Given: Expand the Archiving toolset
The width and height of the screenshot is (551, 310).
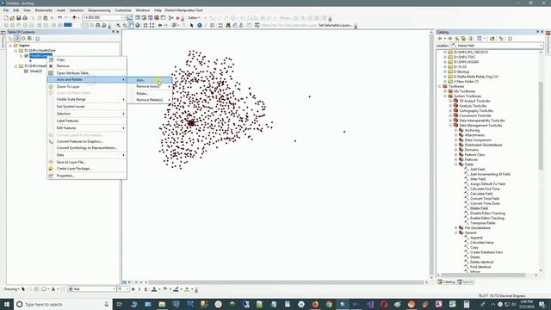Looking at the screenshot, I should click(456, 130).
